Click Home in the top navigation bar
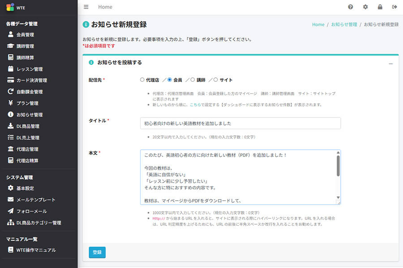The width and height of the screenshot is (403, 268). coord(105,7)
